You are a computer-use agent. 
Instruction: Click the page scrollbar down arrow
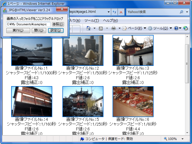click(x=187, y=133)
